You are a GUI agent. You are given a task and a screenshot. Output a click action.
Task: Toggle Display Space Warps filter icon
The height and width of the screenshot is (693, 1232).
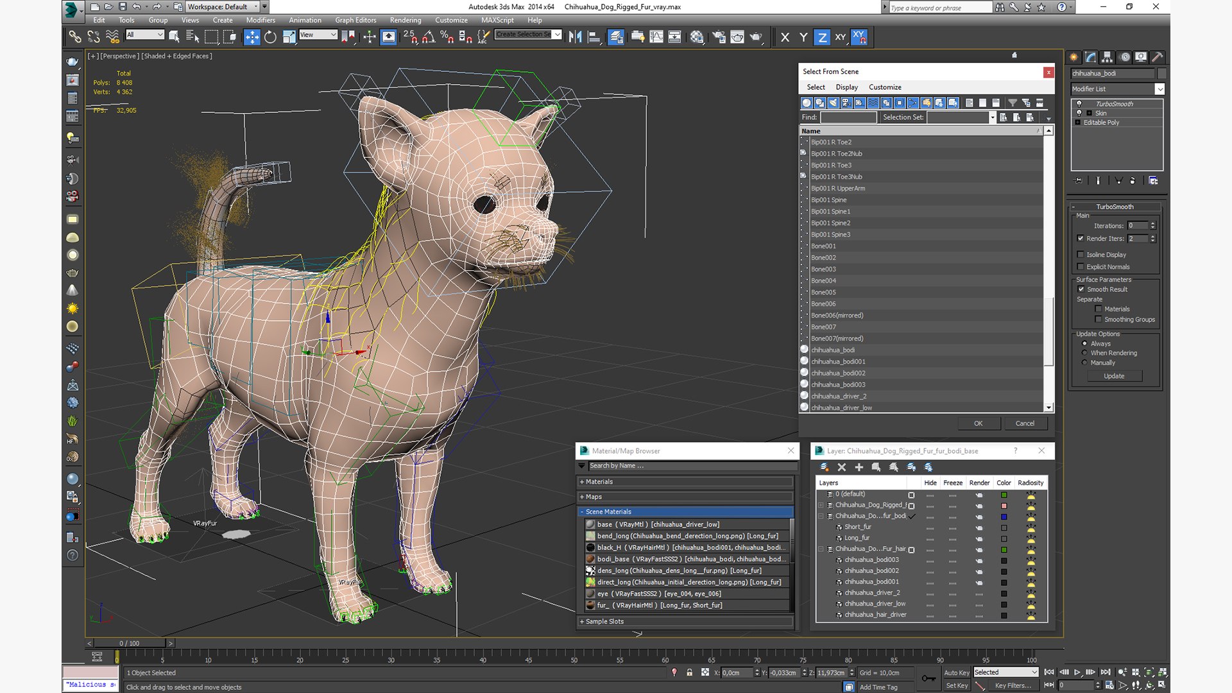pyautogui.click(x=873, y=103)
